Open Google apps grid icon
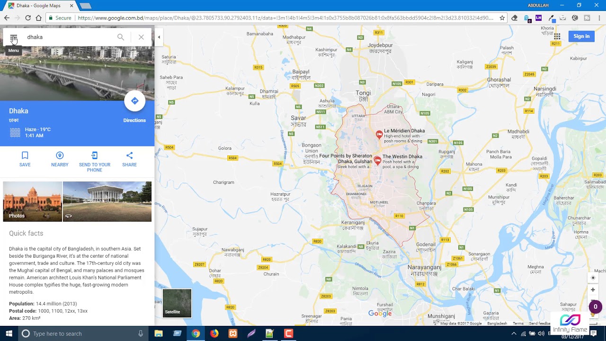Screen dimensions: 606x341 (x=557, y=36)
